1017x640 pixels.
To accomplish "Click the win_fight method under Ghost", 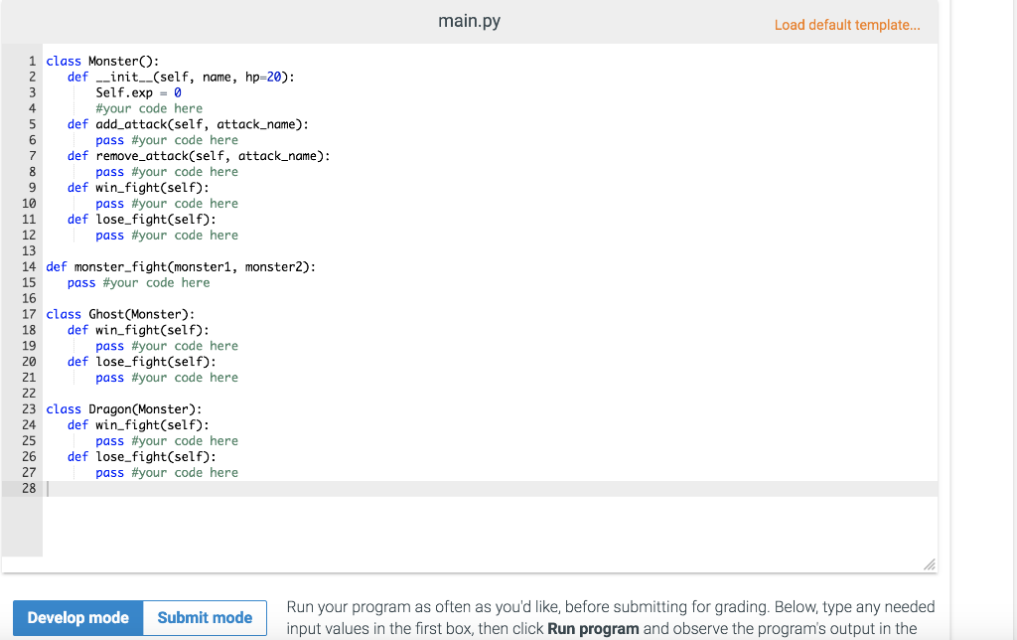I will click(139, 330).
